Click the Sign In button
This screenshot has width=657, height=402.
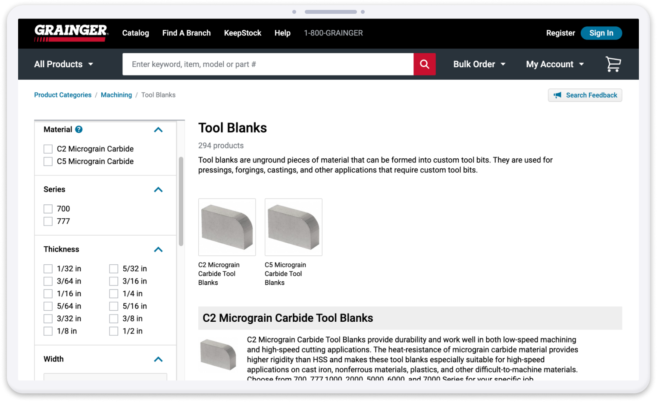point(601,33)
